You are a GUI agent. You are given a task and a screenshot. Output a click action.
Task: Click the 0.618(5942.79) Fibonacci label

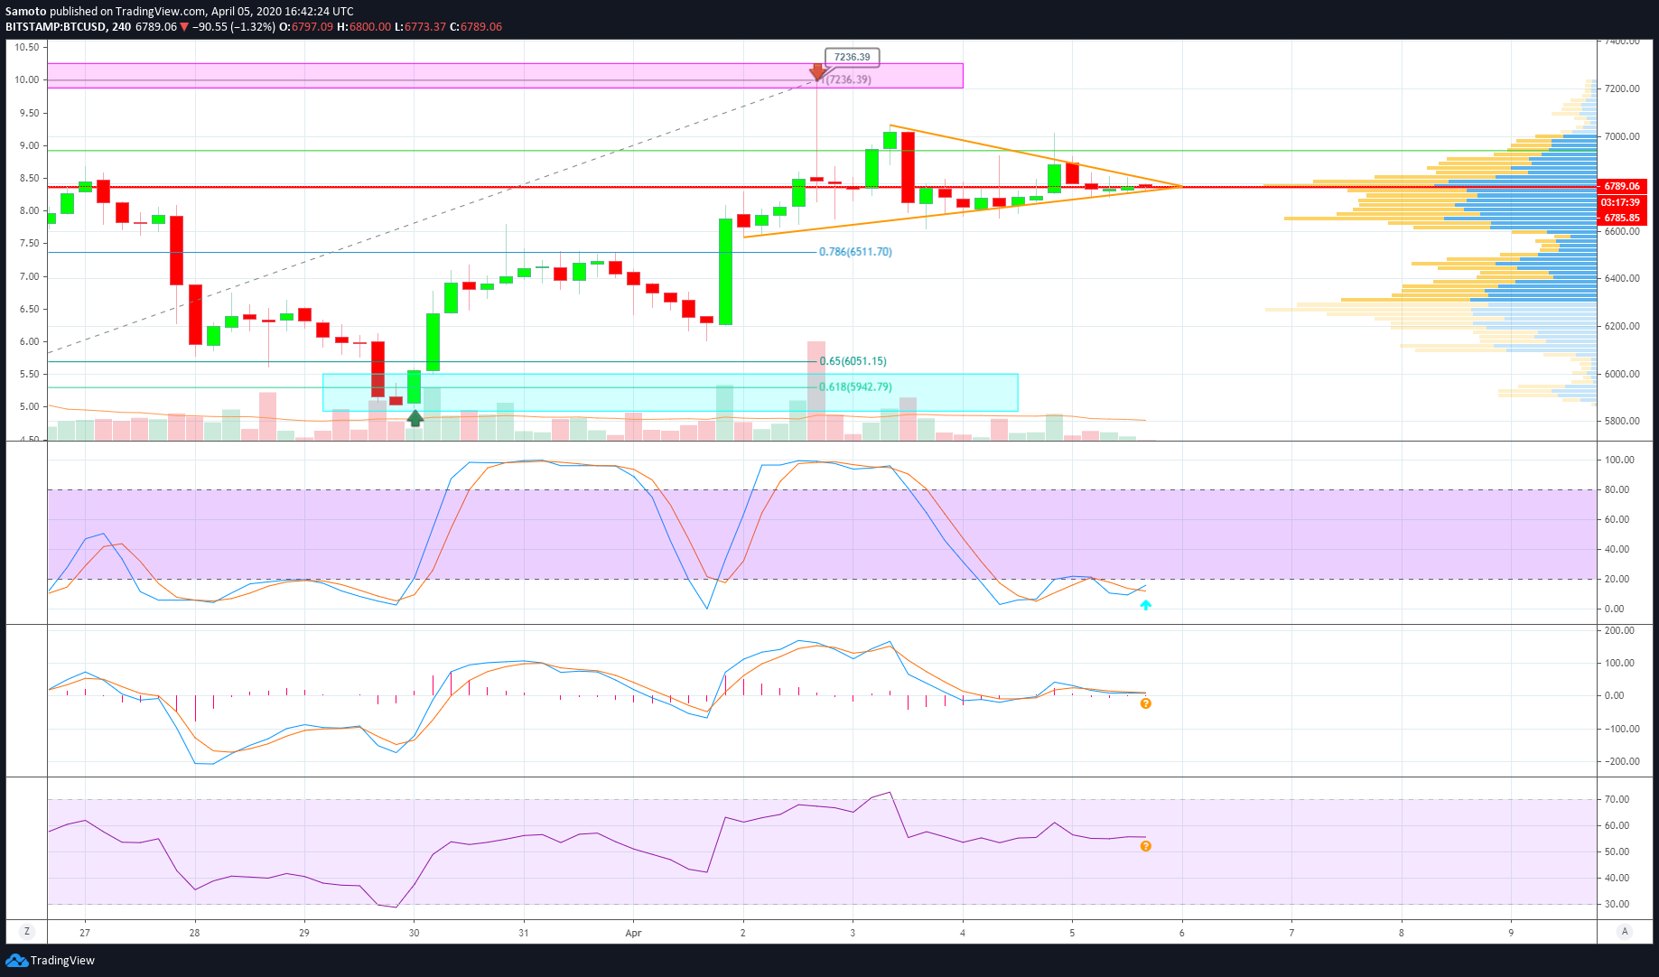coord(855,386)
